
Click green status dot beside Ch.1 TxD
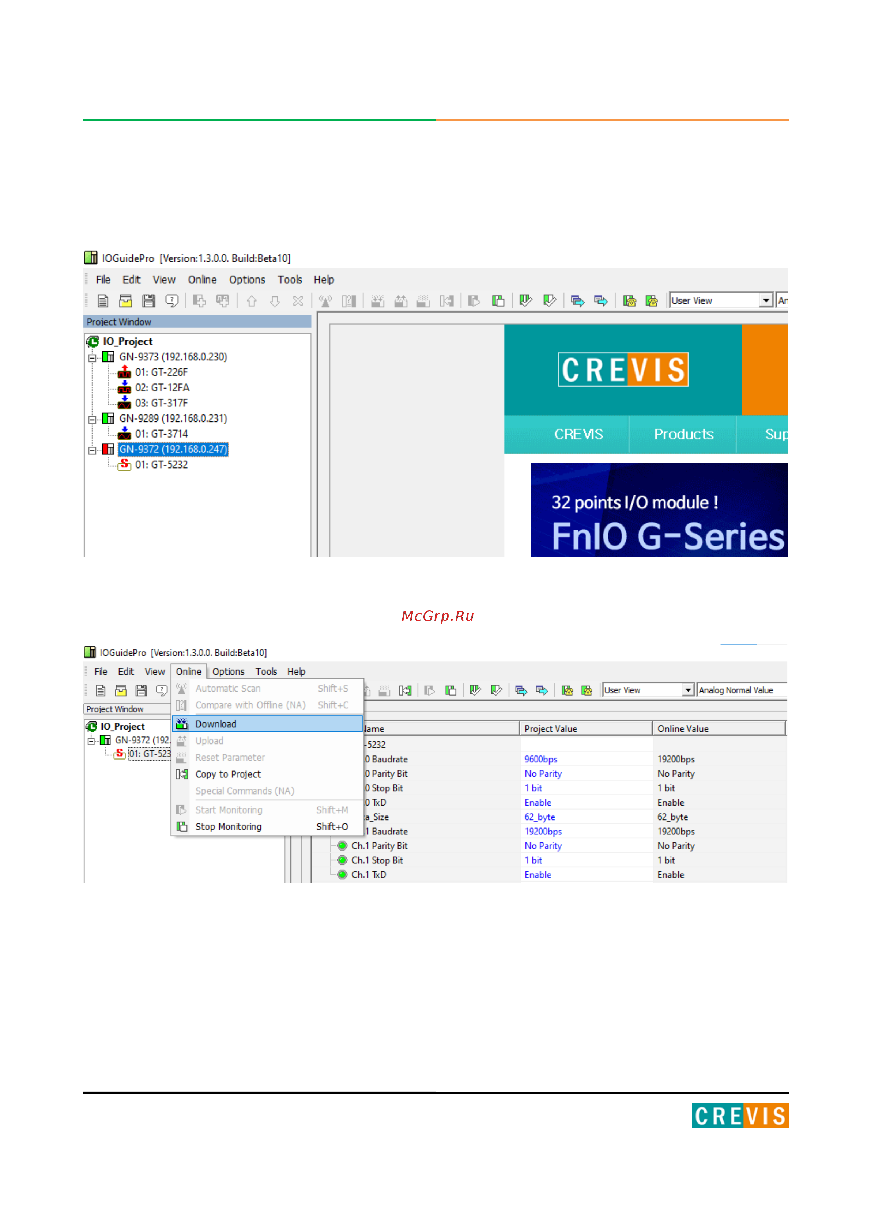[x=342, y=875]
